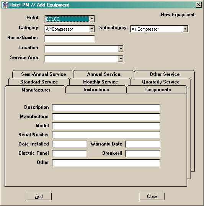Click the Manufacturer text field
Image resolution: width=204 pixels, height=206 pixels.
pos(106,117)
